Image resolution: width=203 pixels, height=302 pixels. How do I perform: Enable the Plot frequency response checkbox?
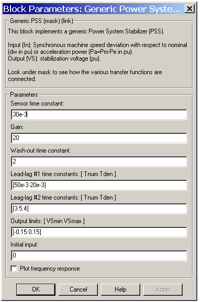(x=14, y=269)
